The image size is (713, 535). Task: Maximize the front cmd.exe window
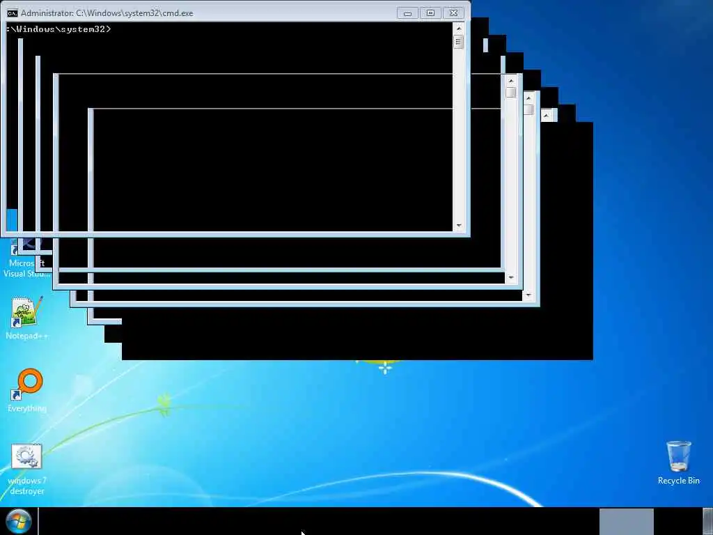point(430,13)
